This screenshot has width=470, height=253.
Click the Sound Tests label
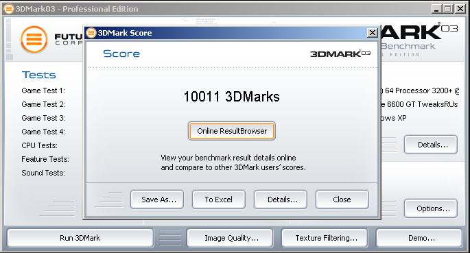[x=43, y=173]
